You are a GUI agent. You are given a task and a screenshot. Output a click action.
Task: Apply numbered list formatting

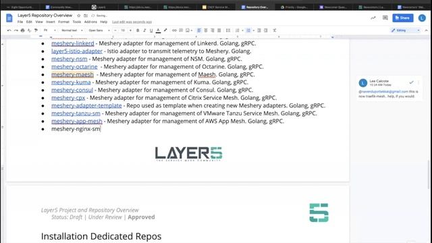(237, 30)
